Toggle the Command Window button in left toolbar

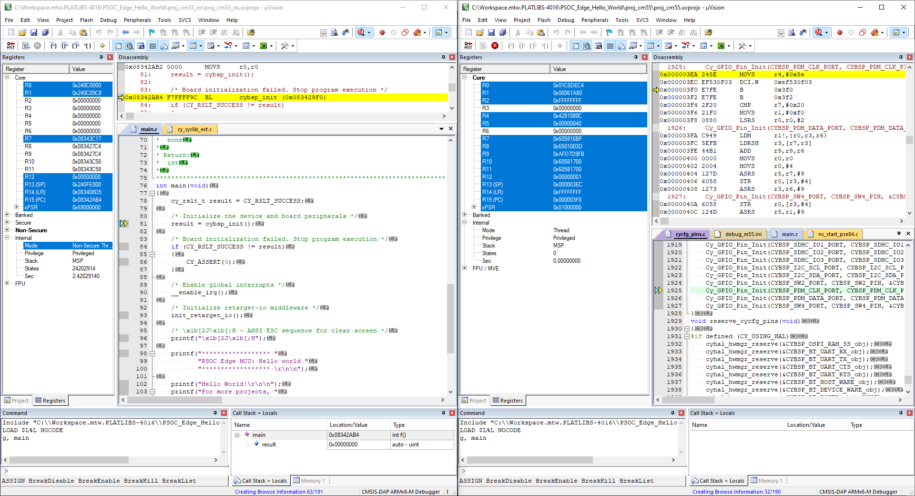pos(118,46)
